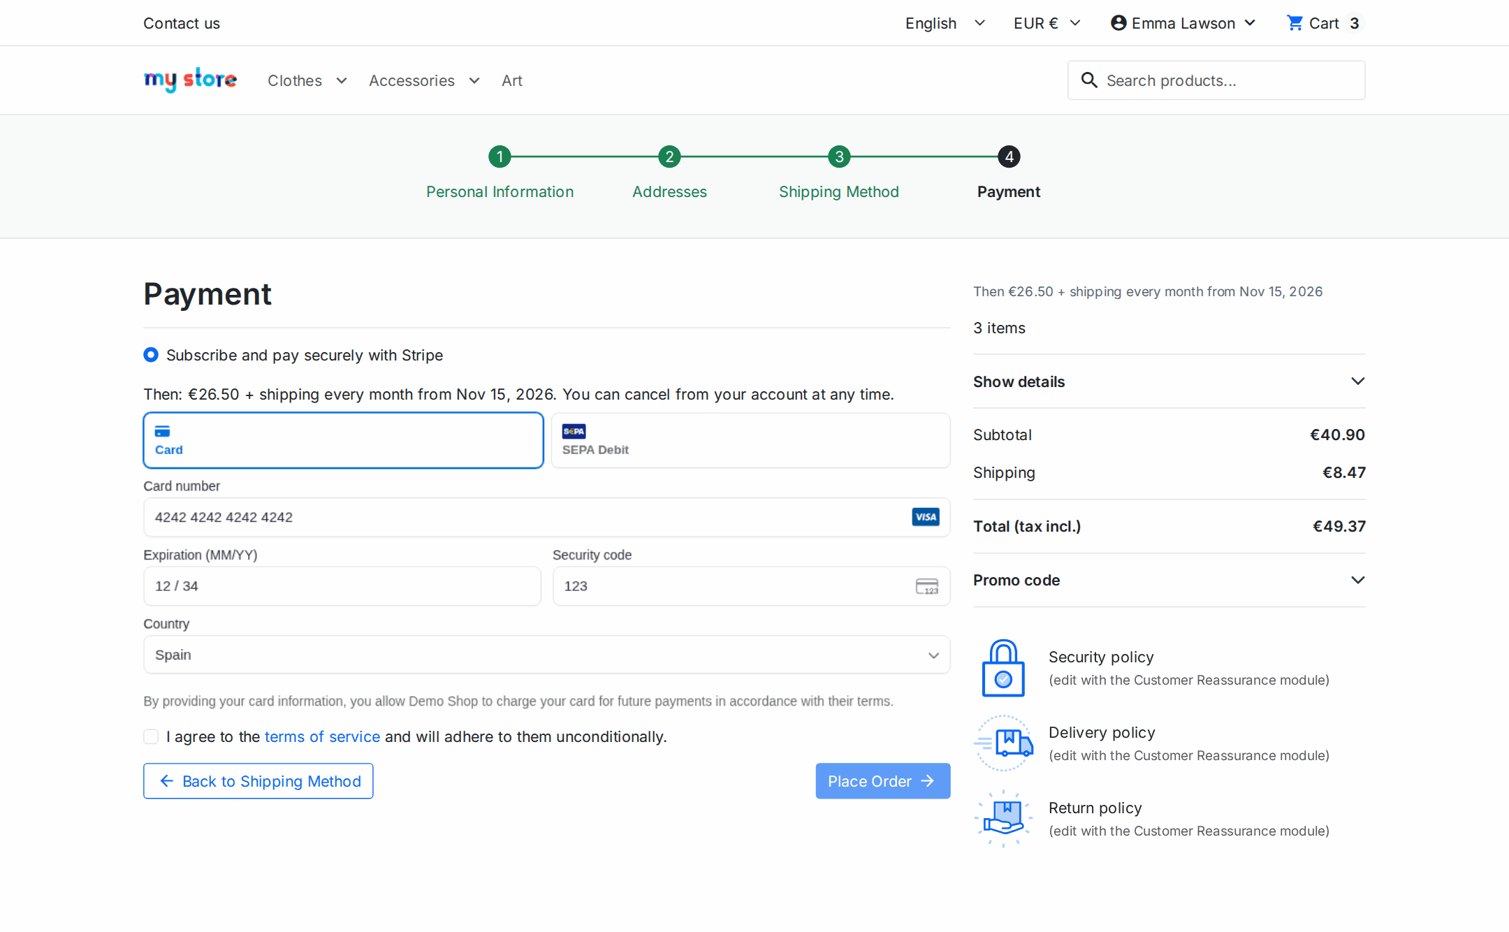The height and width of the screenshot is (932, 1509).
Task: Open the EUR € currency dropdown
Action: [1047, 23]
